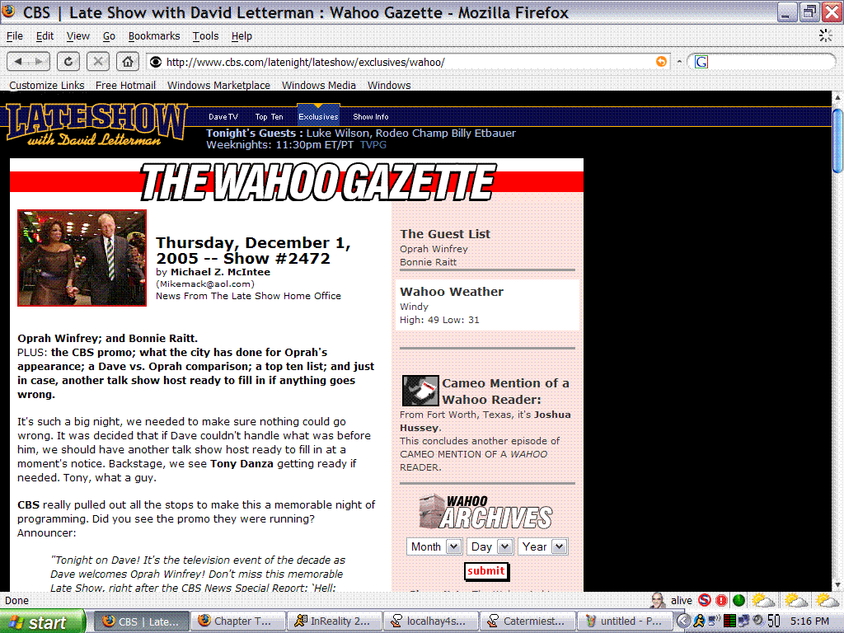Open the Windows Media bookmark

(319, 85)
